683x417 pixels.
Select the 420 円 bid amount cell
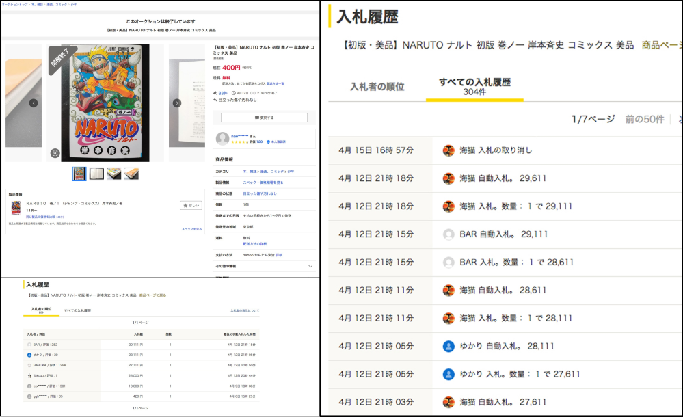click(x=138, y=396)
